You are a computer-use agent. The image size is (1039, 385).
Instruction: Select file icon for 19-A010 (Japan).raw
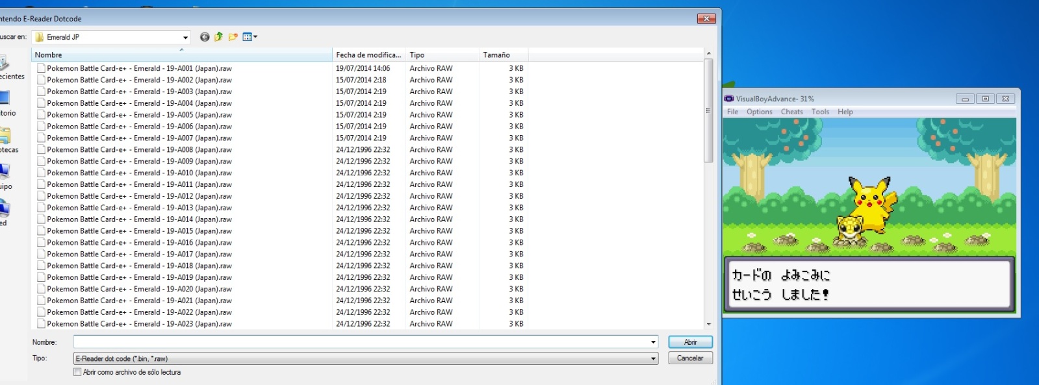click(x=41, y=173)
